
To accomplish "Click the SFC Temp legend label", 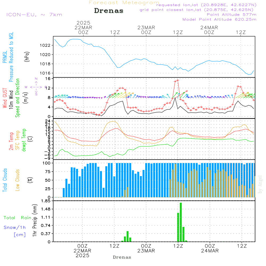I will pyautogui.click(x=18, y=140).
